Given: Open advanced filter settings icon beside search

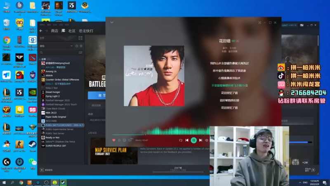Looking at the screenshot, I should tap(80, 52).
